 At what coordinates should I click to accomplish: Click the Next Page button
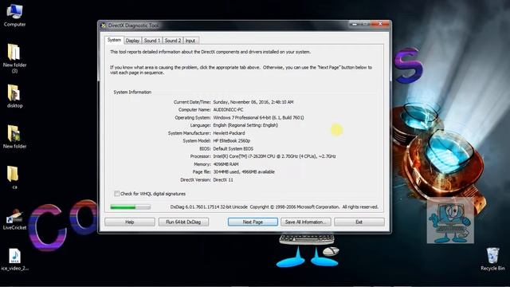point(253,222)
